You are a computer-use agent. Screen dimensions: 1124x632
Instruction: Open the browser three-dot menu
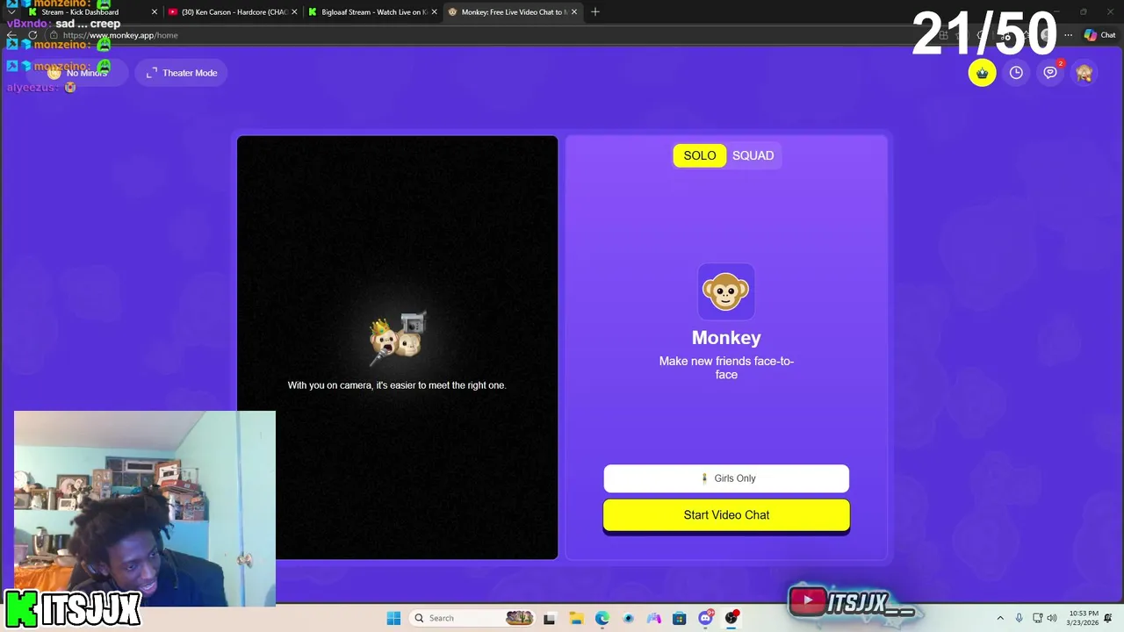tap(1068, 35)
